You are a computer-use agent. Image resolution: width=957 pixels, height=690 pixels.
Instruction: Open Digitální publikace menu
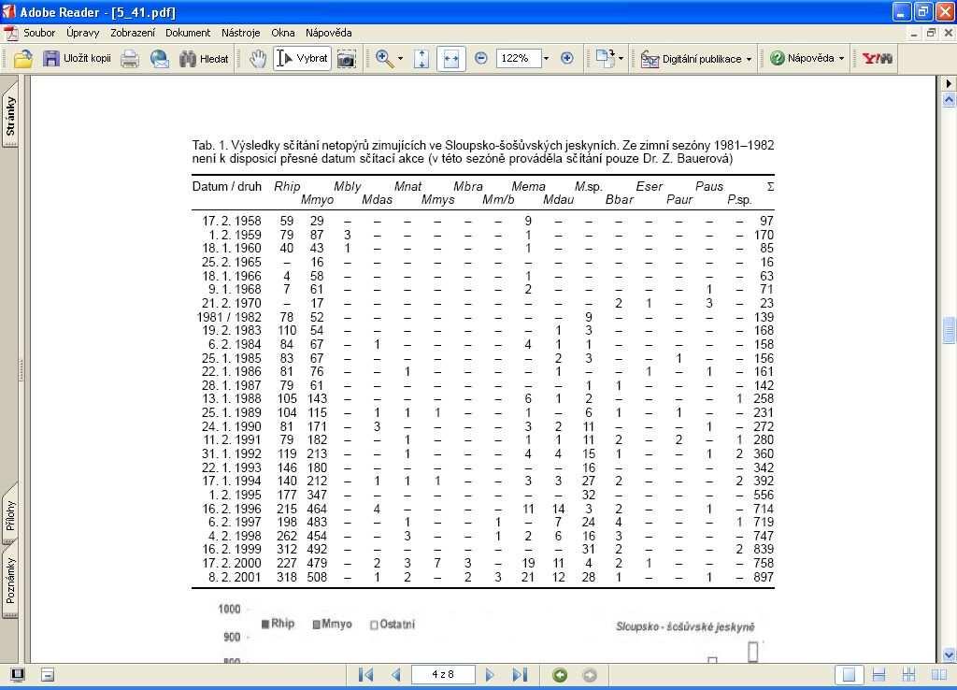tap(696, 59)
